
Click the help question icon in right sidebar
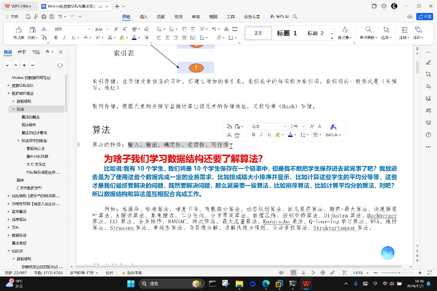[428, 135]
